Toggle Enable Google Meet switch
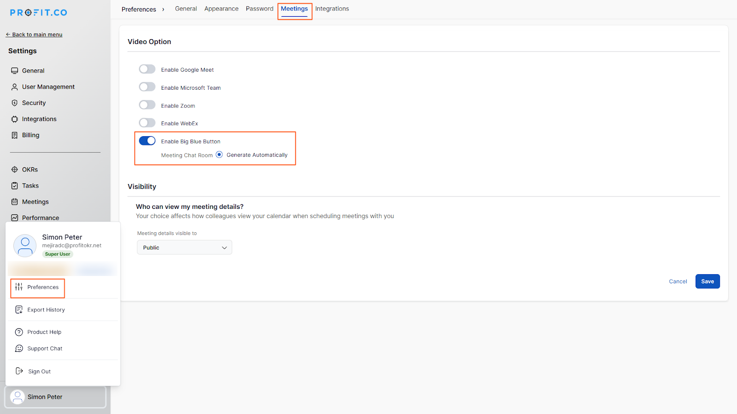Image resolution: width=737 pixels, height=414 pixels. (147, 69)
